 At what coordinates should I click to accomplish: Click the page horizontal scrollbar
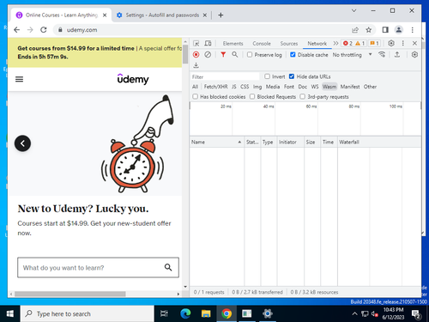click(70, 294)
